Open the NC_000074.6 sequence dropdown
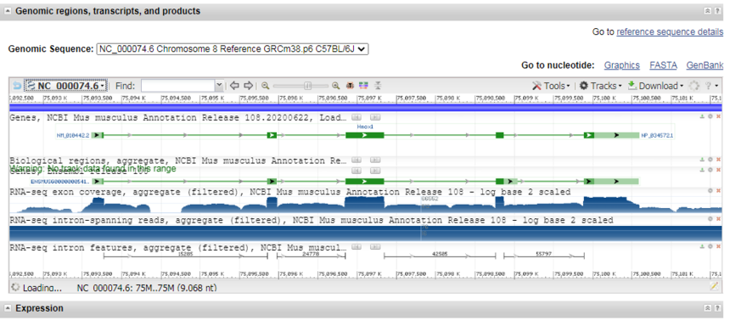The image size is (730, 321). click(x=66, y=86)
